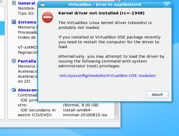Click the 'Tipo SO:' label
Image resolution: width=179 pixels, height=136 pixels.
[x=26, y=13]
